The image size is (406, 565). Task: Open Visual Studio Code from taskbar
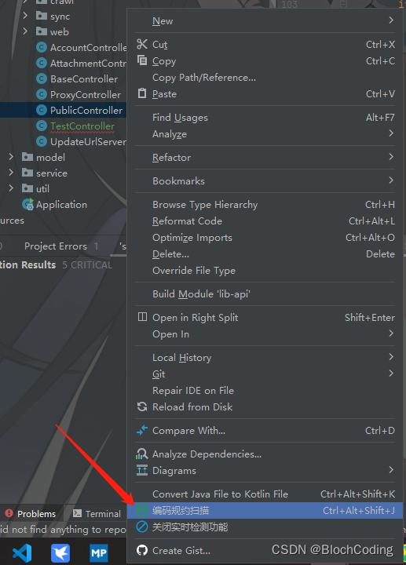click(x=22, y=552)
